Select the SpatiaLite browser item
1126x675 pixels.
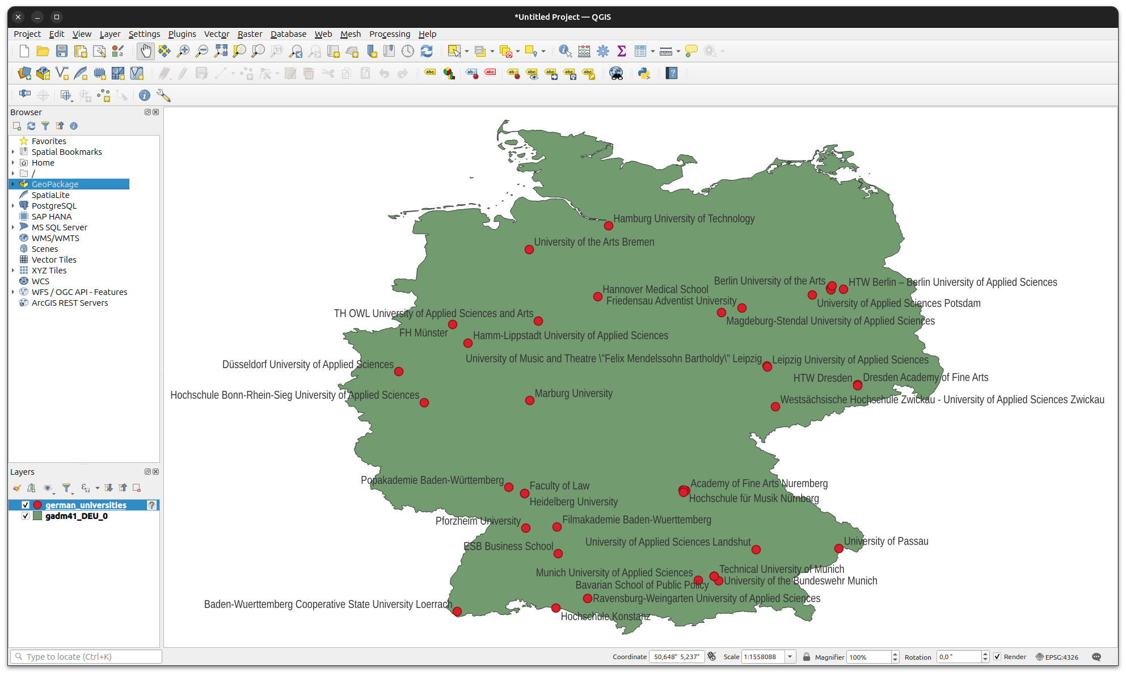tap(50, 195)
